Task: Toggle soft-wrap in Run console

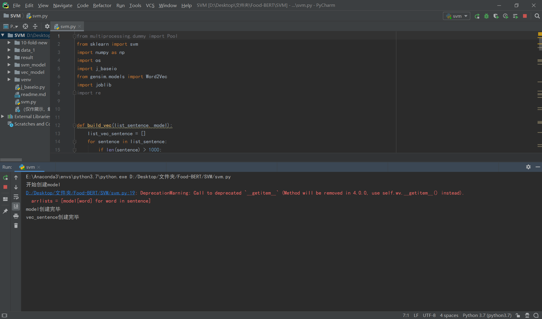Action: point(16,197)
